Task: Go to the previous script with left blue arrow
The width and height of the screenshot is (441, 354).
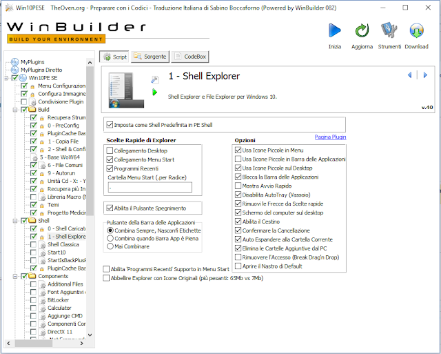Action: coord(409,75)
